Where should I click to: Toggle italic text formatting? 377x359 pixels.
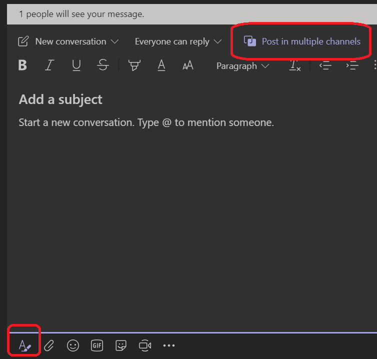pos(49,65)
